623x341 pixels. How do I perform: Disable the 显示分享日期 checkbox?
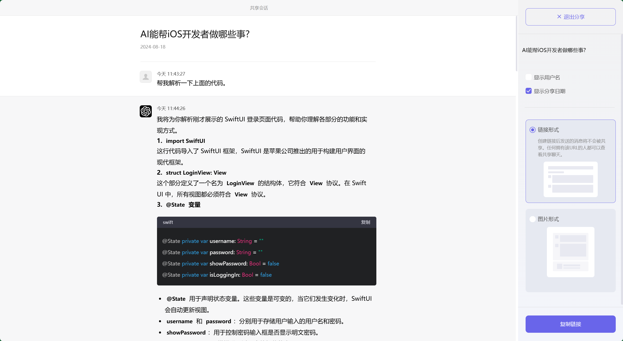528,91
